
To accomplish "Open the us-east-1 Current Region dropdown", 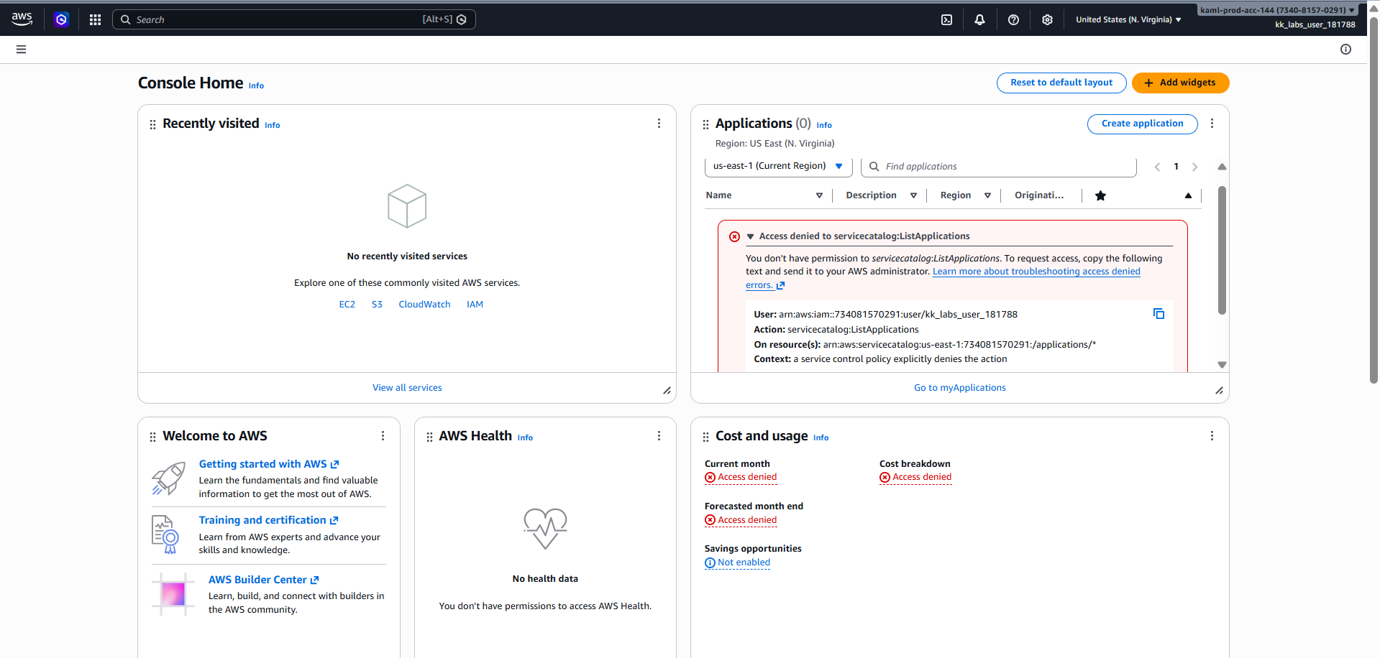I will tap(778, 167).
